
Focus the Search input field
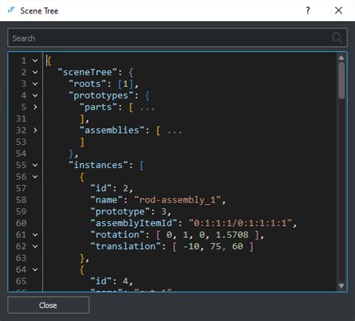click(x=177, y=38)
